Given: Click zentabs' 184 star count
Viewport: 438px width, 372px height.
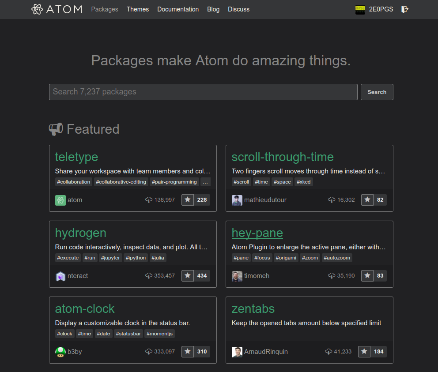Looking at the screenshot, I should [379, 352].
